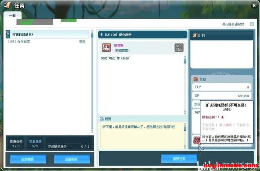The image size is (260, 171).
Task: Click the 奖励 treasure icon
Action: (195, 79)
